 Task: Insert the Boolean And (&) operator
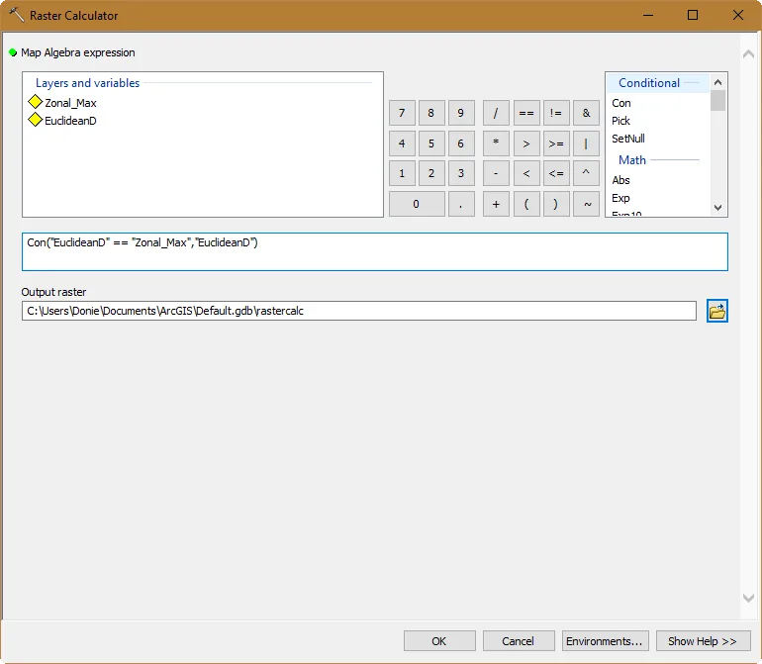tap(586, 113)
